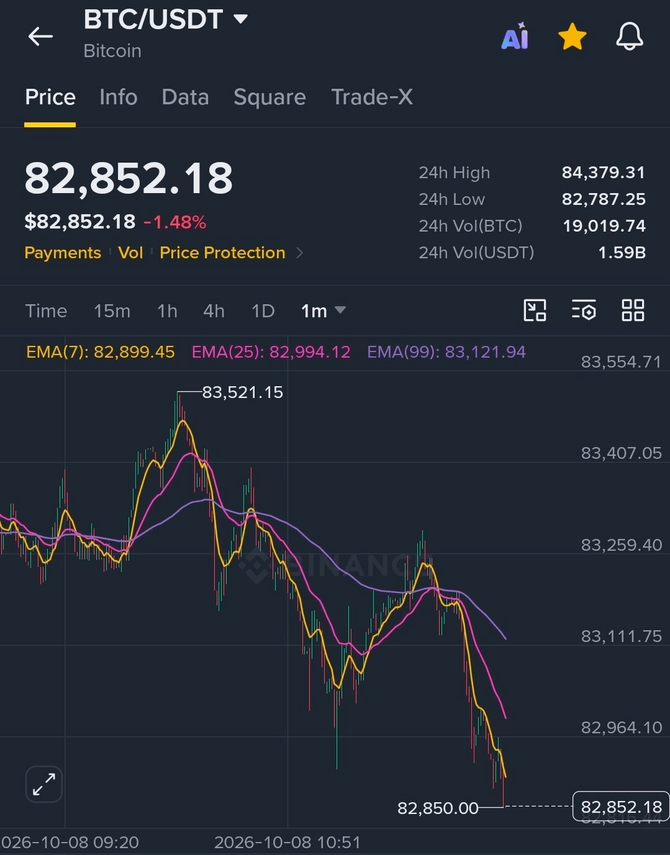Tap the 2026-10-08 10:51 time axis label
The image size is (670, 855).
click(x=287, y=843)
